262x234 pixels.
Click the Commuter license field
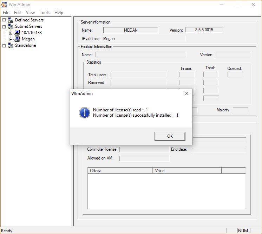click(x=144, y=149)
